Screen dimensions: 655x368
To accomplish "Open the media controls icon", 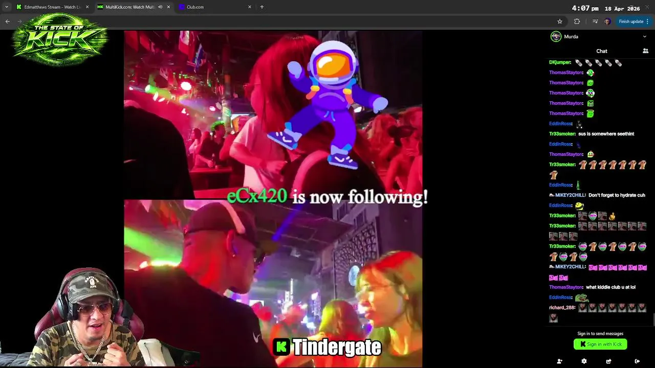I will tap(595, 21).
